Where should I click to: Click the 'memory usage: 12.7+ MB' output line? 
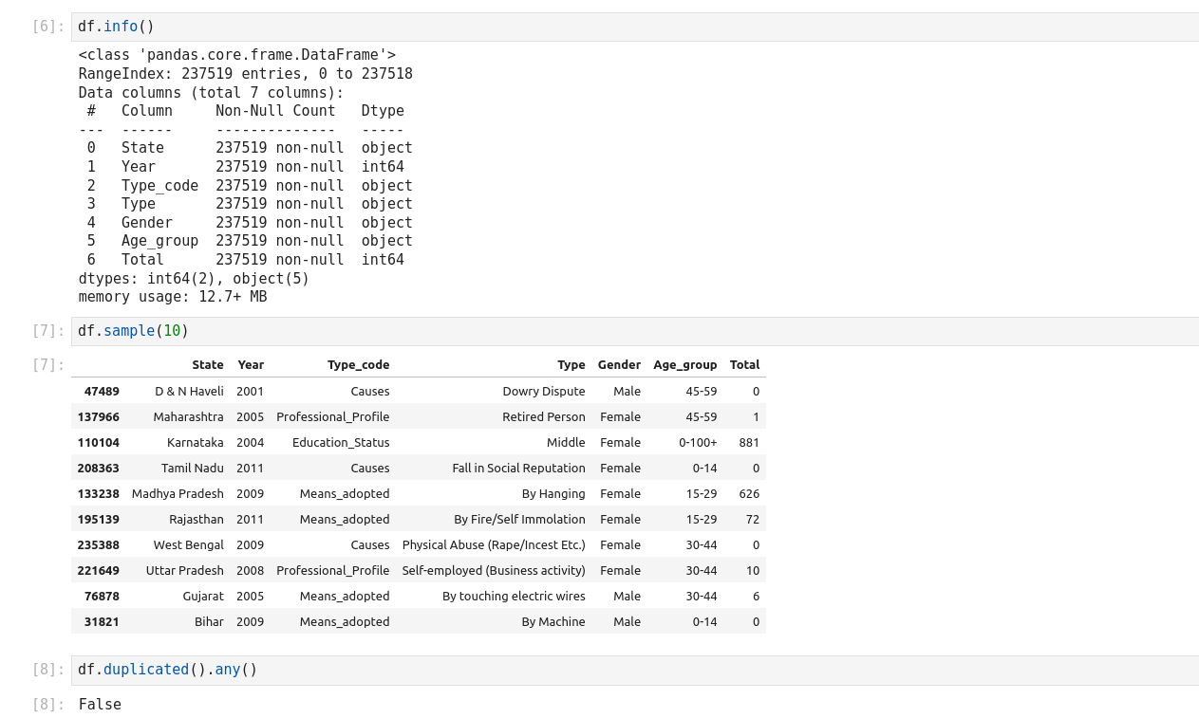pyautogui.click(x=173, y=297)
